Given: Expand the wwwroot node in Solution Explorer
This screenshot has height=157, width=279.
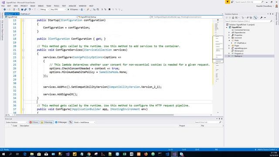Looking at the screenshot, I should click(x=229, y=38).
